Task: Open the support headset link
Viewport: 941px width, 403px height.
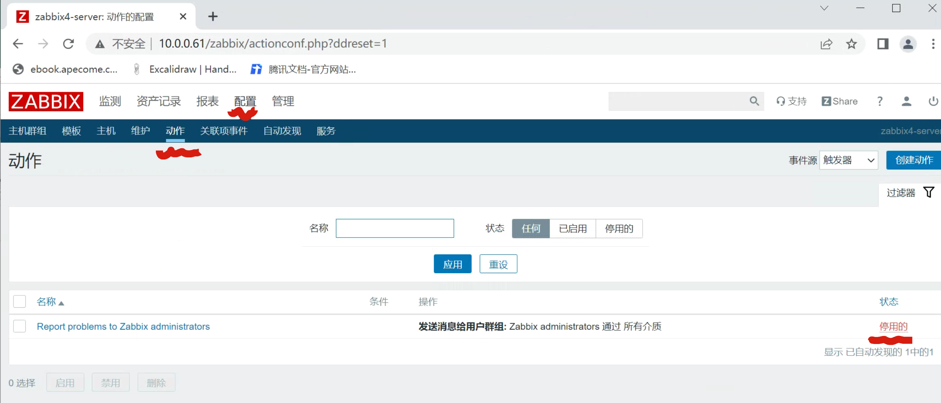Action: click(x=791, y=101)
